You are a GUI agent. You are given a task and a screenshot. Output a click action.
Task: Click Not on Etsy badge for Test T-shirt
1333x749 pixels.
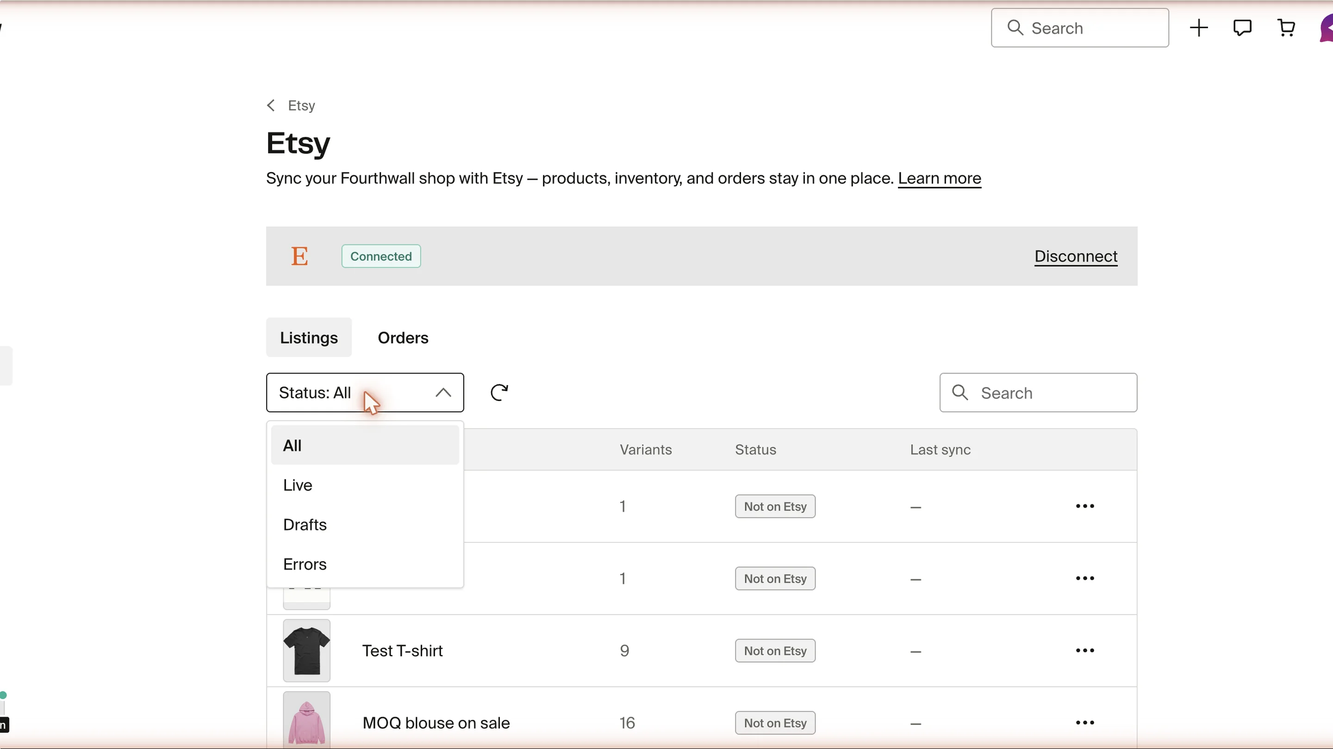tap(775, 651)
